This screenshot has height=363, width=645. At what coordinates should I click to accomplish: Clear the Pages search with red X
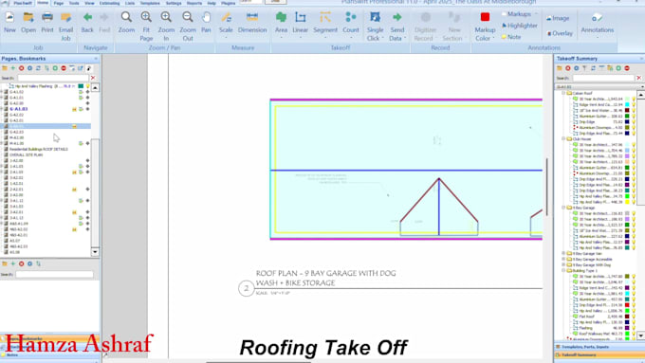[x=93, y=78]
